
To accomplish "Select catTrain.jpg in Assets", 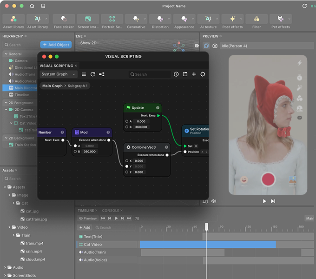I will 36,219.
